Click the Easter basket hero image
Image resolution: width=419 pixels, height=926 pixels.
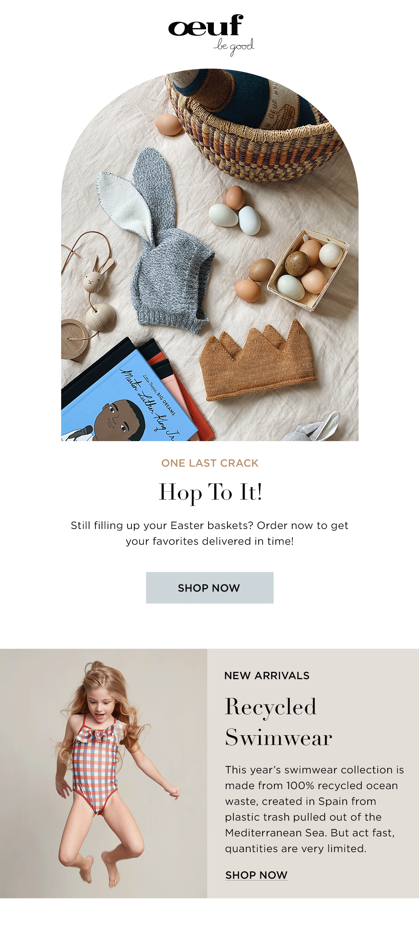[210, 255]
